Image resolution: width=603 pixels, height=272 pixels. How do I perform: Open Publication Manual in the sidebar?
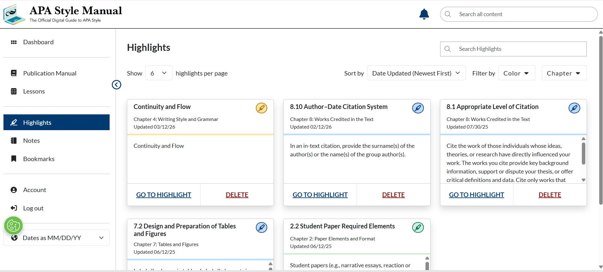[57, 73]
